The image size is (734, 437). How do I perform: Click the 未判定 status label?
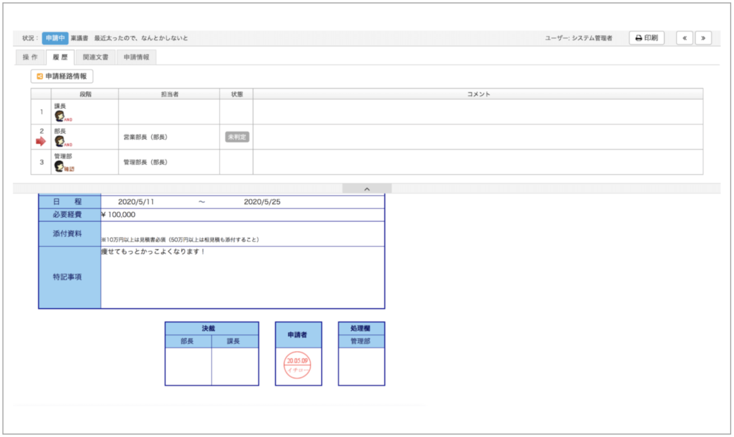237,137
